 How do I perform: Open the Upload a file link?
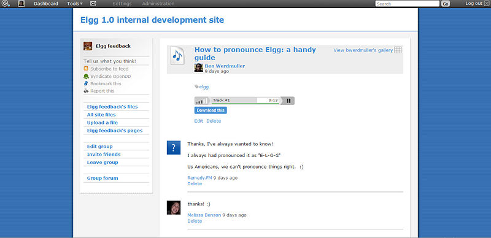pyautogui.click(x=102, y=123)
